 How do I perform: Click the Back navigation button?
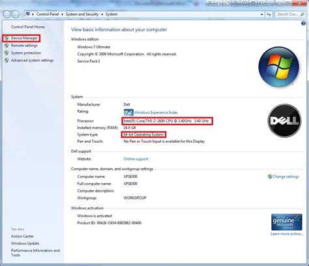coord(7,14)
